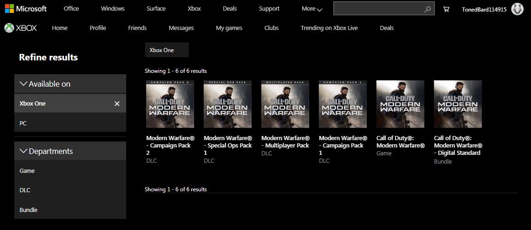Image resolution: width=531 pixels, height=230 pixels.
Task: Open Modern Warfare Multiplayer Pack title
Action: coord(286,142)
